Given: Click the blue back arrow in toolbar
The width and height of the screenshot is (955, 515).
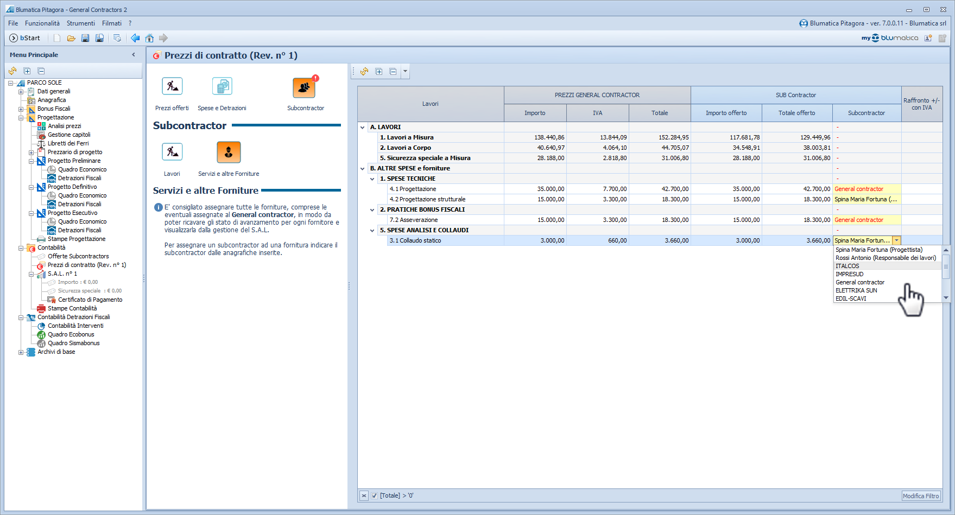Looking at the screenshot, I should coord(135,38).
